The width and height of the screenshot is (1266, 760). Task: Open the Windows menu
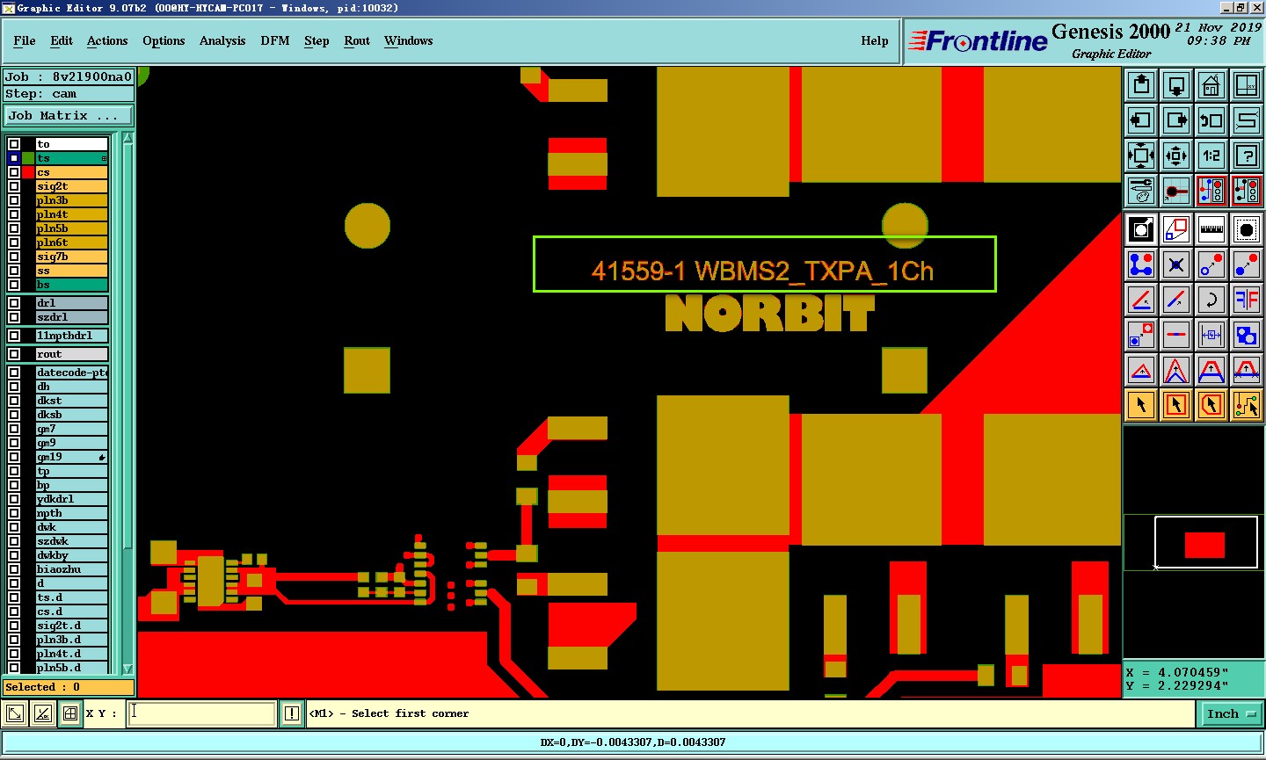click(x=409, y=40)
